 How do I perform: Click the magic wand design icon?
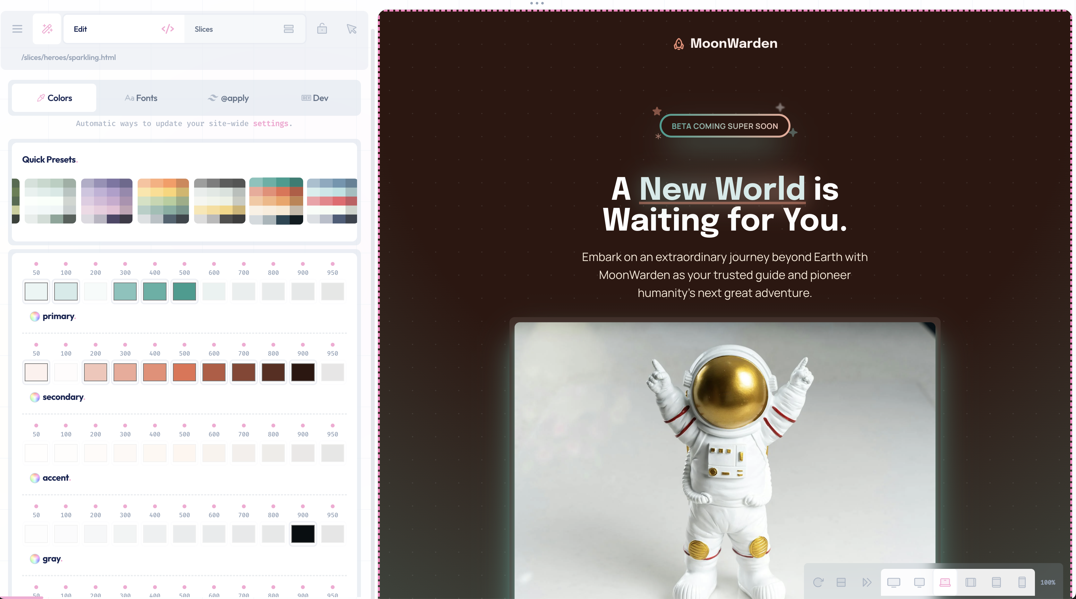click(x=47, y=29)
